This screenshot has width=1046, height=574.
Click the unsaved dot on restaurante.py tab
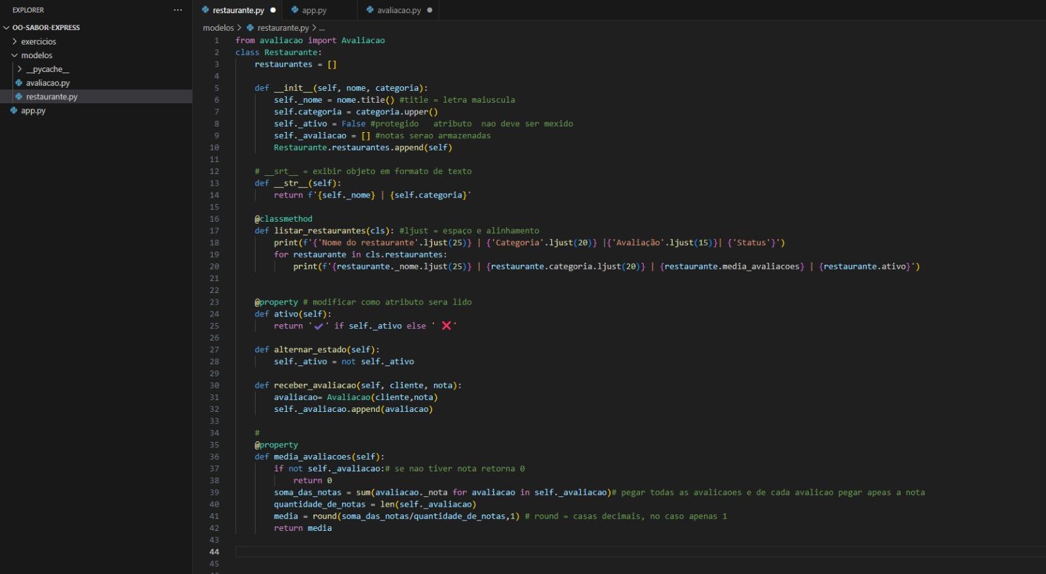273,10
